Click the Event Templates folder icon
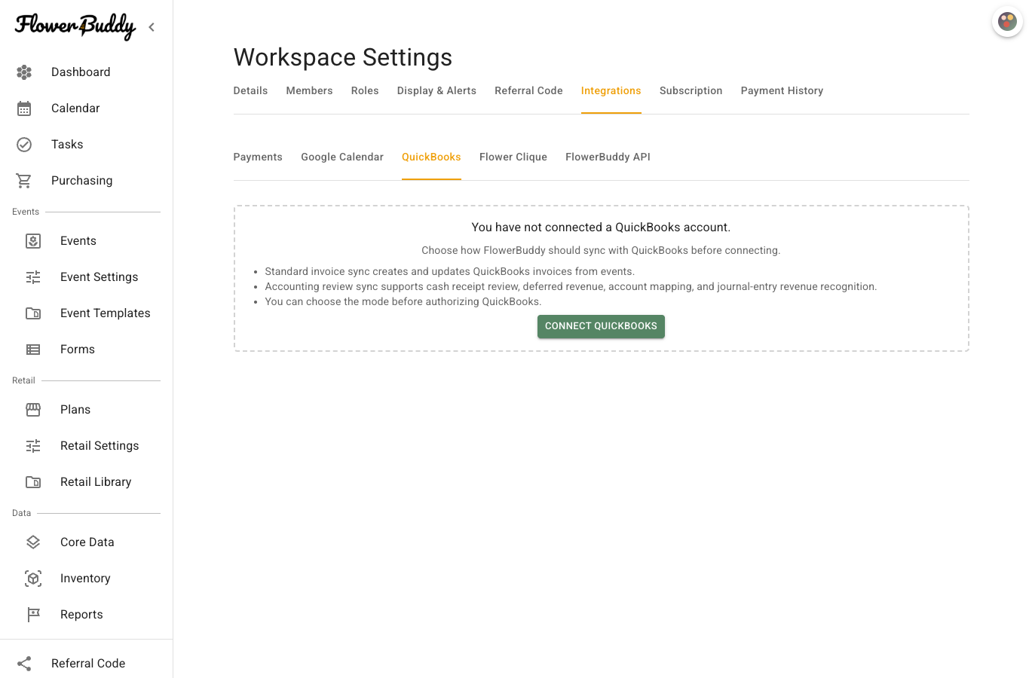This screenshot has width=1029, height=678. click(33, 313)
